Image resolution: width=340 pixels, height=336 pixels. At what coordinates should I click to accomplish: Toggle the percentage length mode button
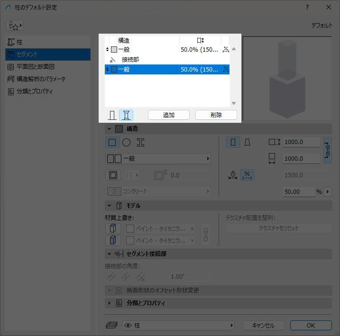247,175
